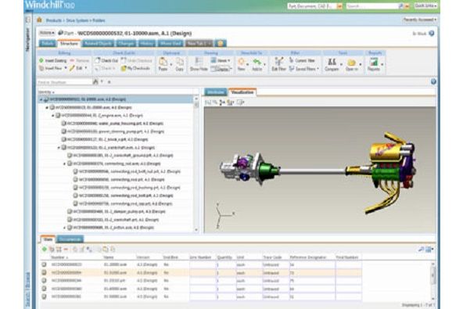Click the Reports chart icon
The height and width of the screenshot is (309, 463).
(x=374, y=62)
